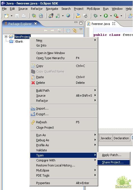Viewport: 133px width, 190px height.
Task: Select the XBank project
Action: point(19,41)
